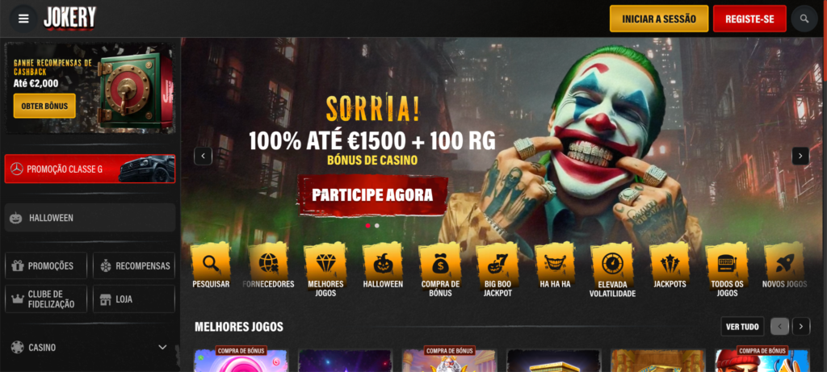The image size is (827, 372).
Task: Select the second carousel slide dot
Action: 376,225
